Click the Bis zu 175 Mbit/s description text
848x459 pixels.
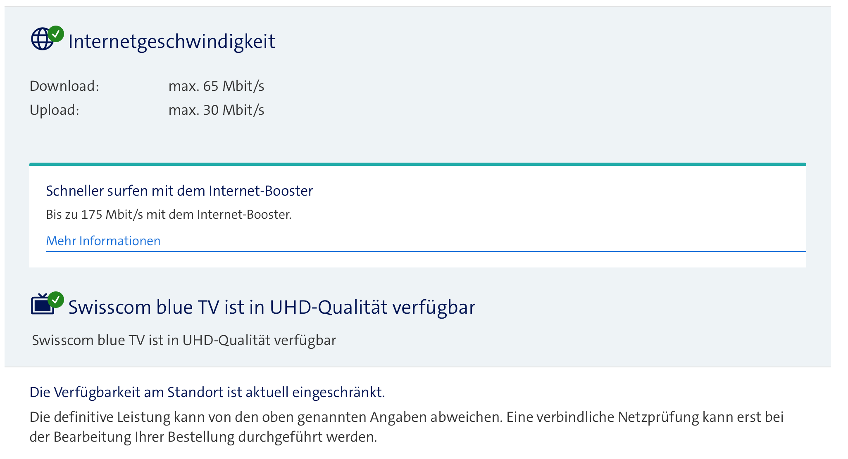tap(169, 215)
